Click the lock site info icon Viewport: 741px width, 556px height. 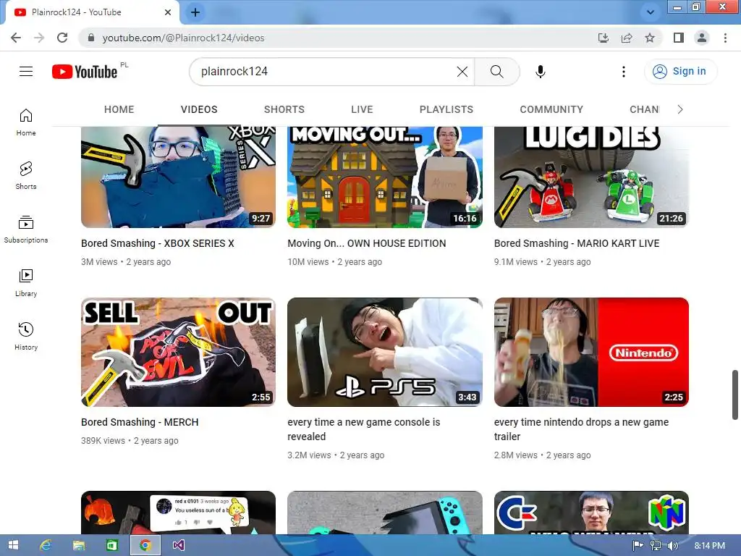pyautogui.click(x=91, y=38)
